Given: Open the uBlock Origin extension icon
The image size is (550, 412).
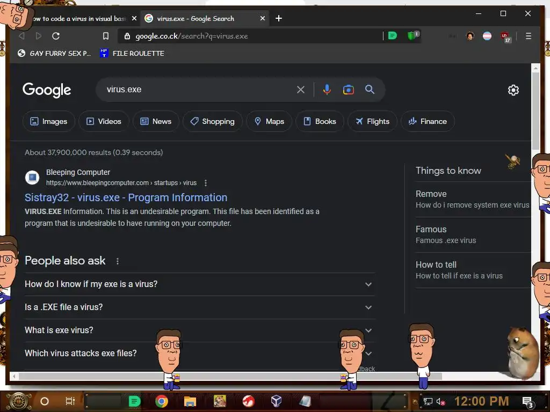Looking at the screenshot, I should coord(505,36).
